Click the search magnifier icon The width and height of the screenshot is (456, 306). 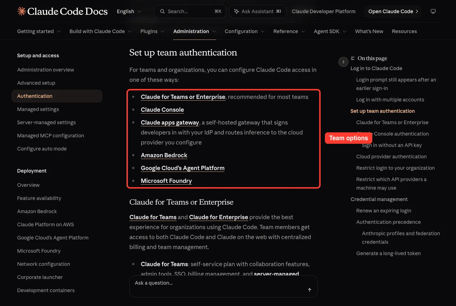(x=162, y=11)
